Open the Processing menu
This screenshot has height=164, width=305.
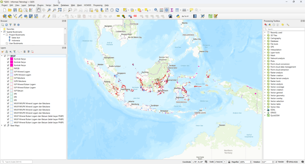pyautogui.click(x=98, y=5)
